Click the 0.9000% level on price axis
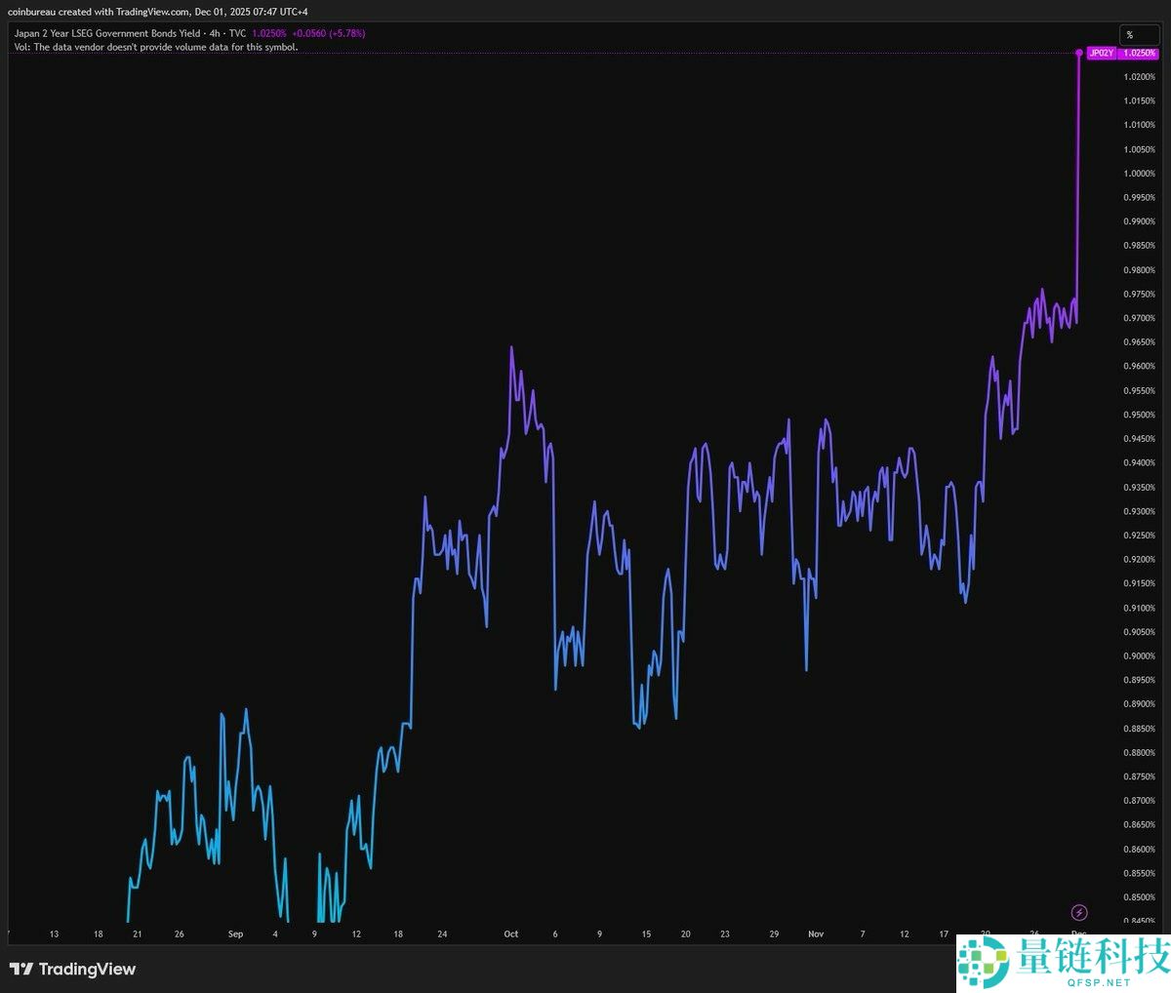The width and height of the screenshot is (1171, 993). (1139, 656)
